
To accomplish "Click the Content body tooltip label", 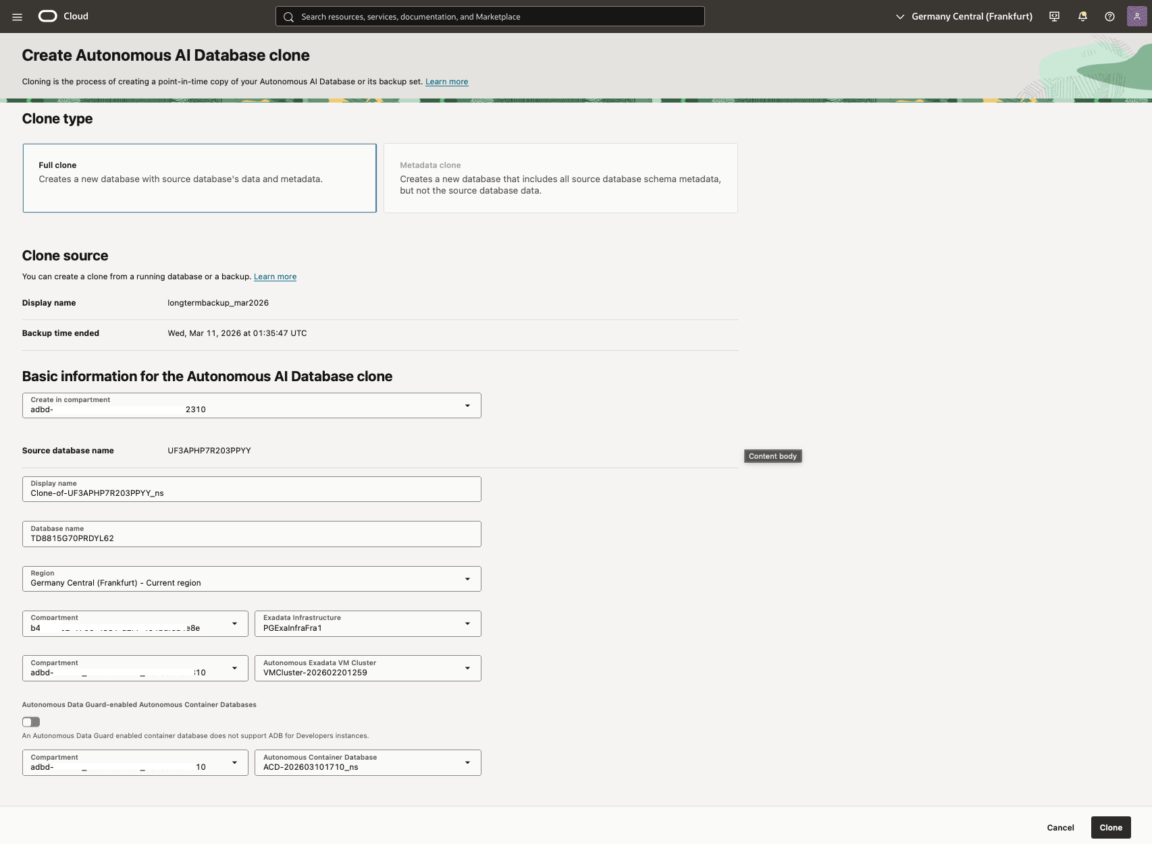I will [773, 456].
